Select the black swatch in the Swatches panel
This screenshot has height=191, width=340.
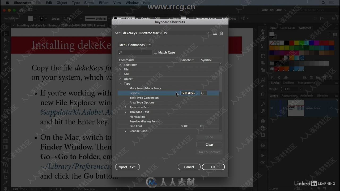click(x=287, y=43)
